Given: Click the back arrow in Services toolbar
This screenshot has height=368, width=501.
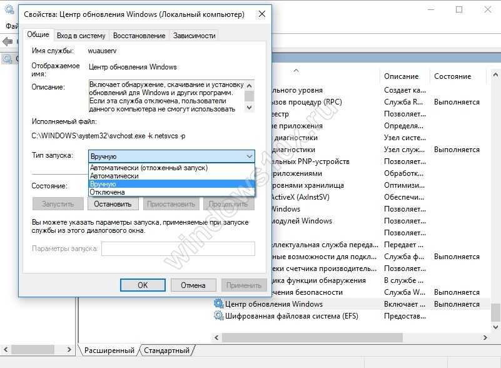Looking at the screenshot, I should click(8, 41).
